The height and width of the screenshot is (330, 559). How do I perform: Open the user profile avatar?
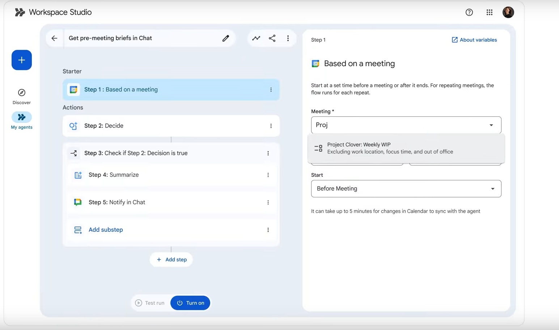pos(508,12)
